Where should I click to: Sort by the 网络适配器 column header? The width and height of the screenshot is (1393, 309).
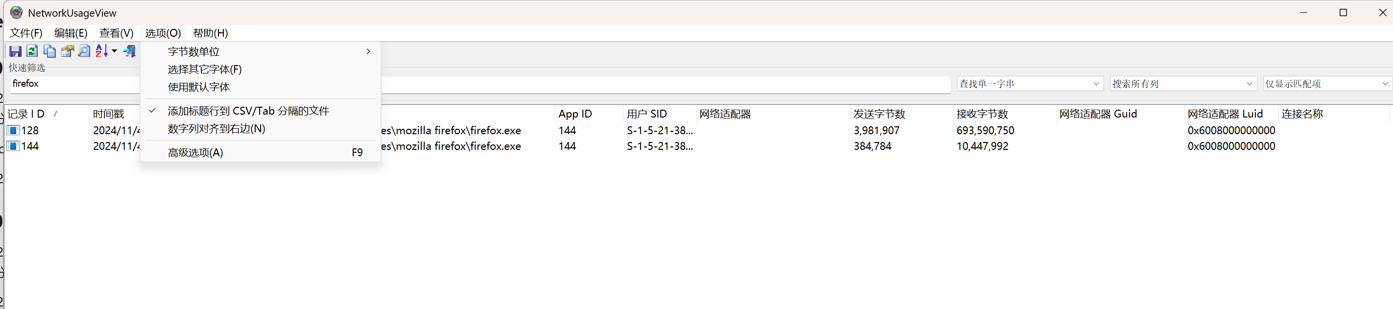[773, 114]
